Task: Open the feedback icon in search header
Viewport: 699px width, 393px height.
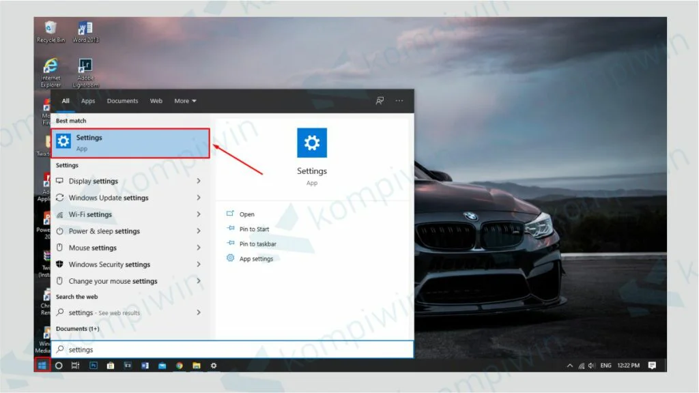Action: point(380,101)
